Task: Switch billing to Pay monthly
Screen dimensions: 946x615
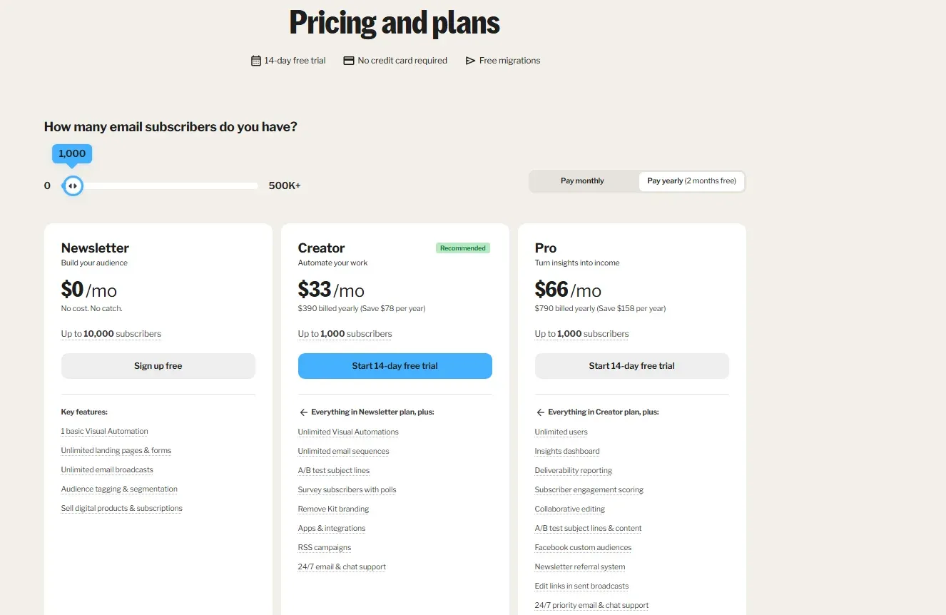Action: pos(582,181)
